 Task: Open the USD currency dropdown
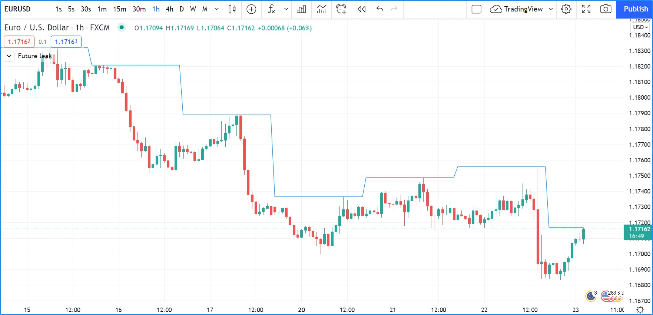640,27
